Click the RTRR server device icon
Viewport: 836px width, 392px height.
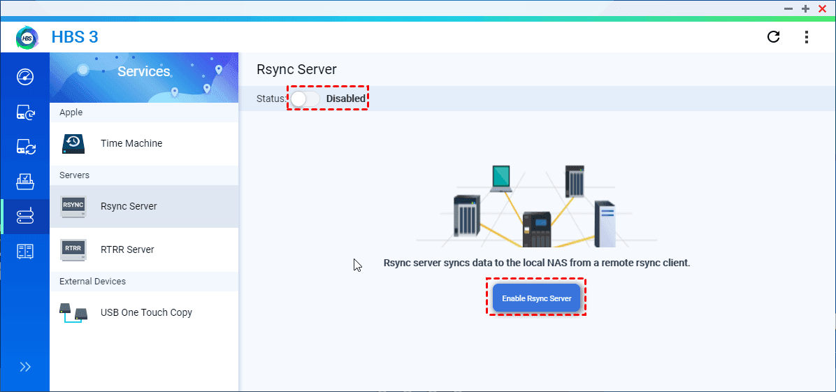73,249
